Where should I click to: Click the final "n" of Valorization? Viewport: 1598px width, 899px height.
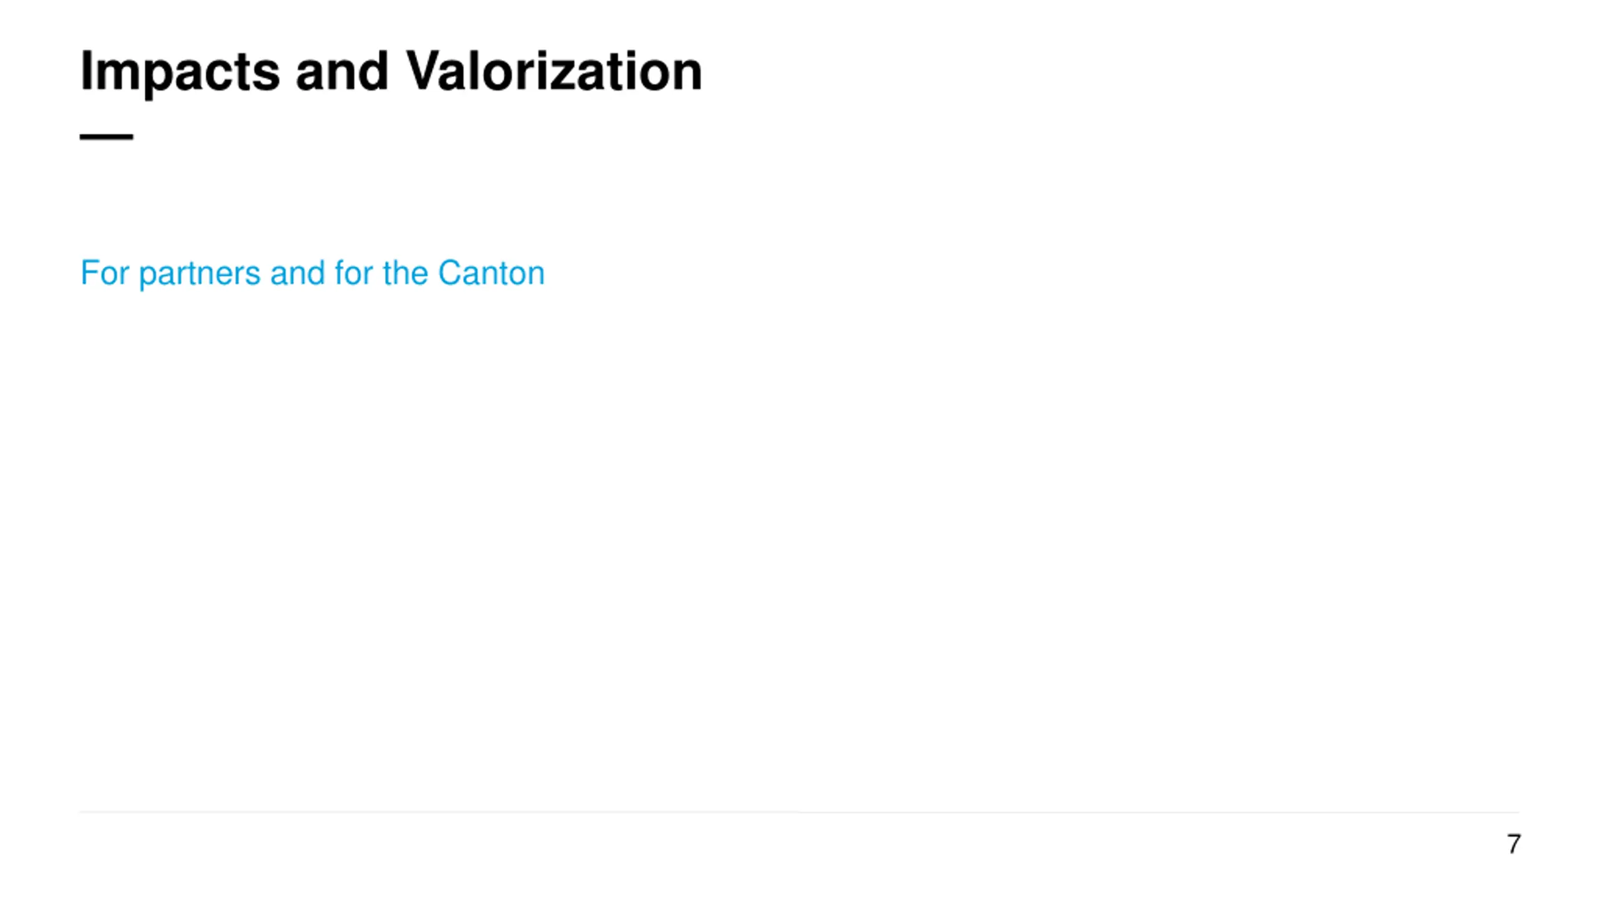click(687, 75)
